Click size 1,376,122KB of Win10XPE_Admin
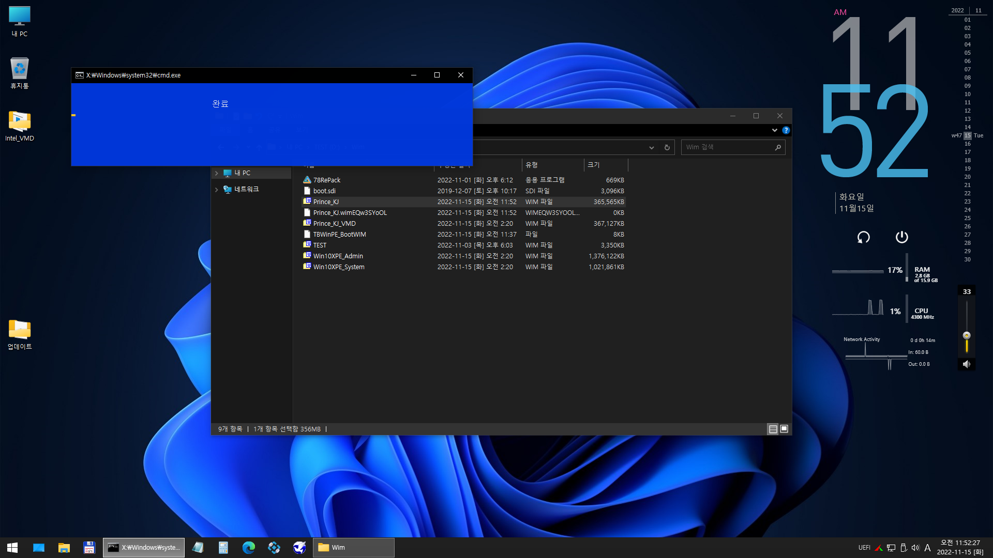Screen dimensions: 993x558 pyautogui.click(x=606, y=256)
